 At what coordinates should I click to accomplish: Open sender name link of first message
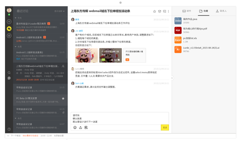pos(77,19)
